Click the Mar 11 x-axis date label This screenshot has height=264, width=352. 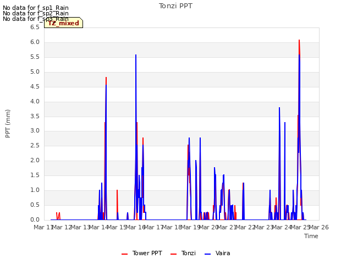coord(43,227)
